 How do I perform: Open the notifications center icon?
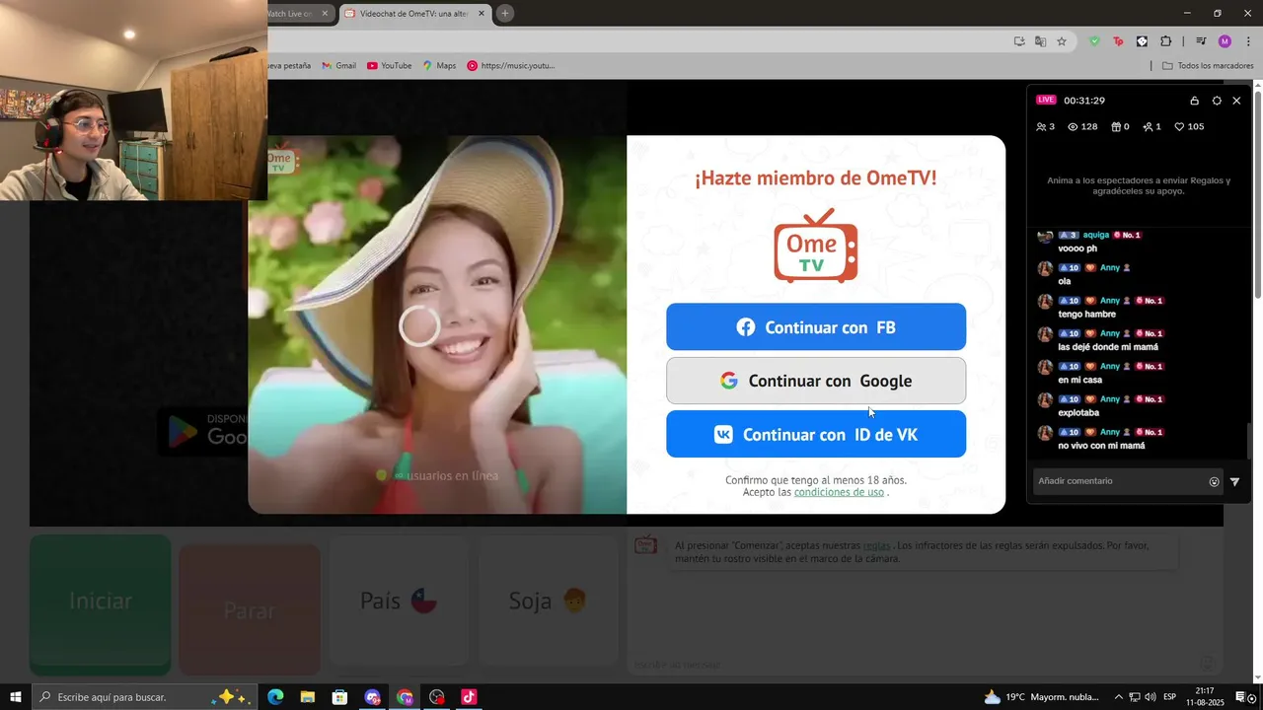point(1241,697)
